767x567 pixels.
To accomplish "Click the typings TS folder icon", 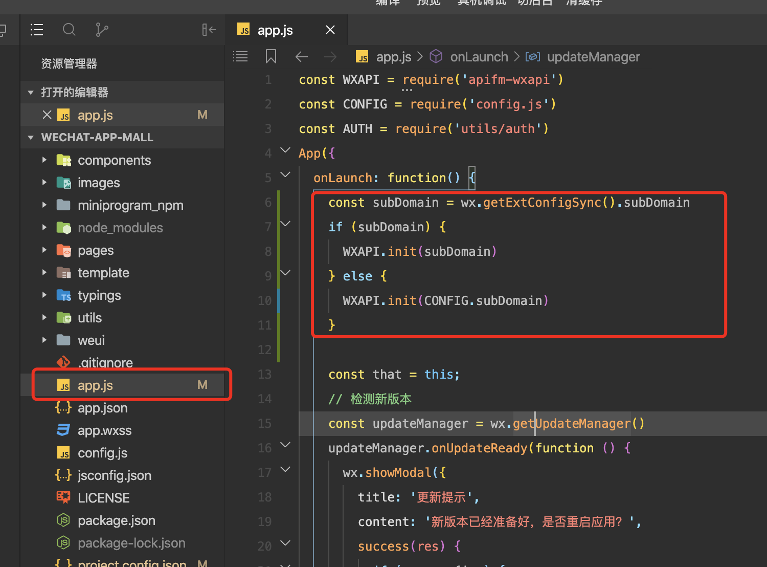I will point(63,295).
